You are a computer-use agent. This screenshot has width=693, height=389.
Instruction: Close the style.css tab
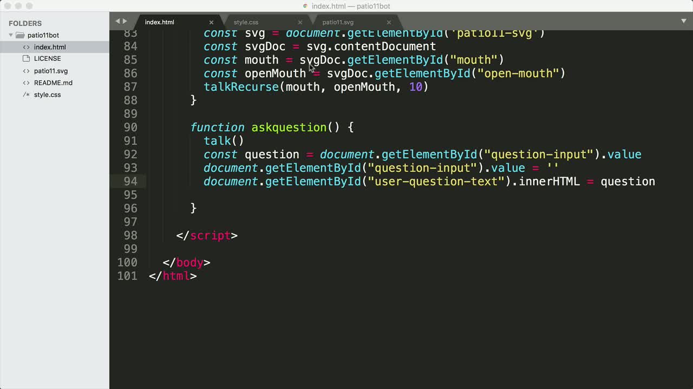coord(300,23)
